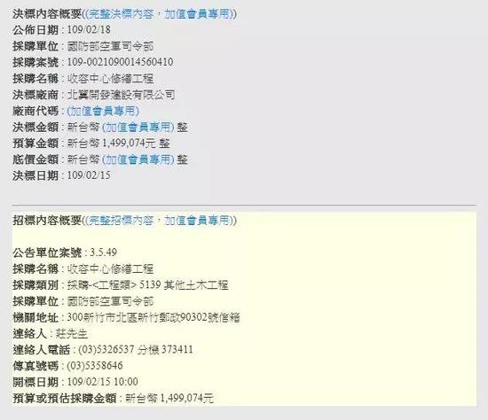Click 加值會員專用 link beside 底價金額
This screenshot has height=420, width=488.
click(138, 159)
